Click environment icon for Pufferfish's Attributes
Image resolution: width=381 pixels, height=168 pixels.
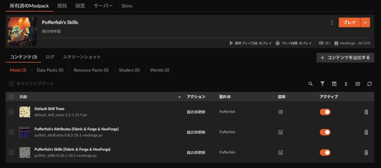click(280, 132)
